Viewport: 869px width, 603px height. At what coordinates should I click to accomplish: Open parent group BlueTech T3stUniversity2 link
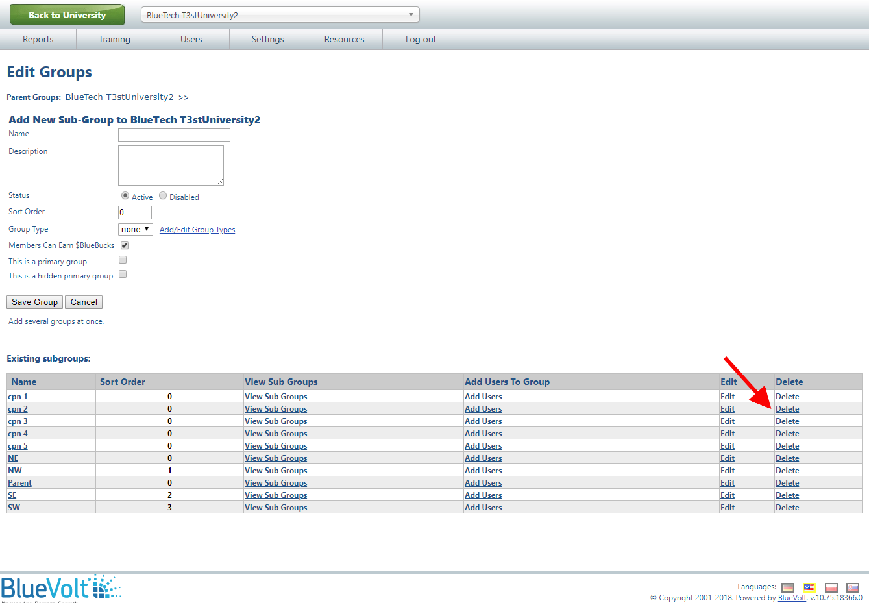119,97
